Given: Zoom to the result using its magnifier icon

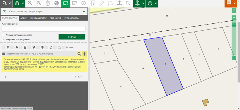Looking at the screenshot, I should point(79,54).
